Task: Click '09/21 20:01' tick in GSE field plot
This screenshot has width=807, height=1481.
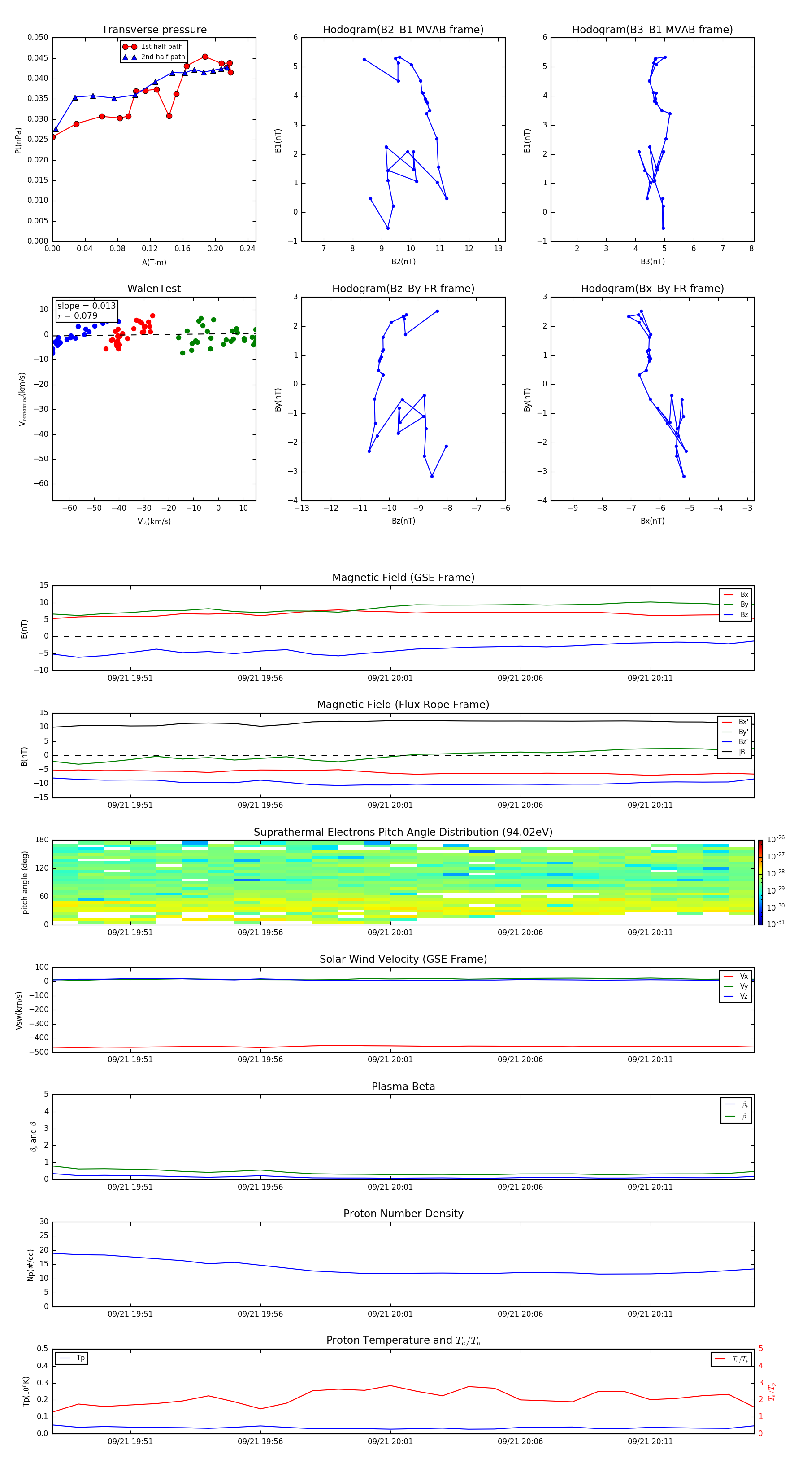Action: click(x=390, y=678)
